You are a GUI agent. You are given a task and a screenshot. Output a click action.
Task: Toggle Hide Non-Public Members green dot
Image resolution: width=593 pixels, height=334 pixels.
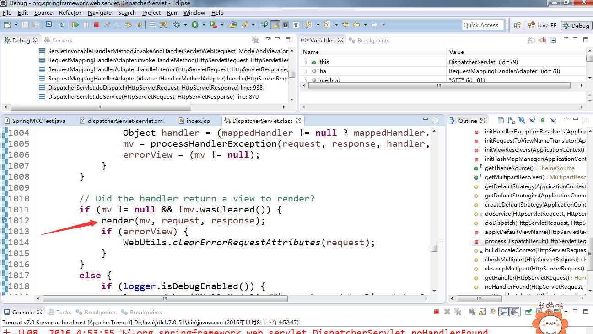[543, 121]
